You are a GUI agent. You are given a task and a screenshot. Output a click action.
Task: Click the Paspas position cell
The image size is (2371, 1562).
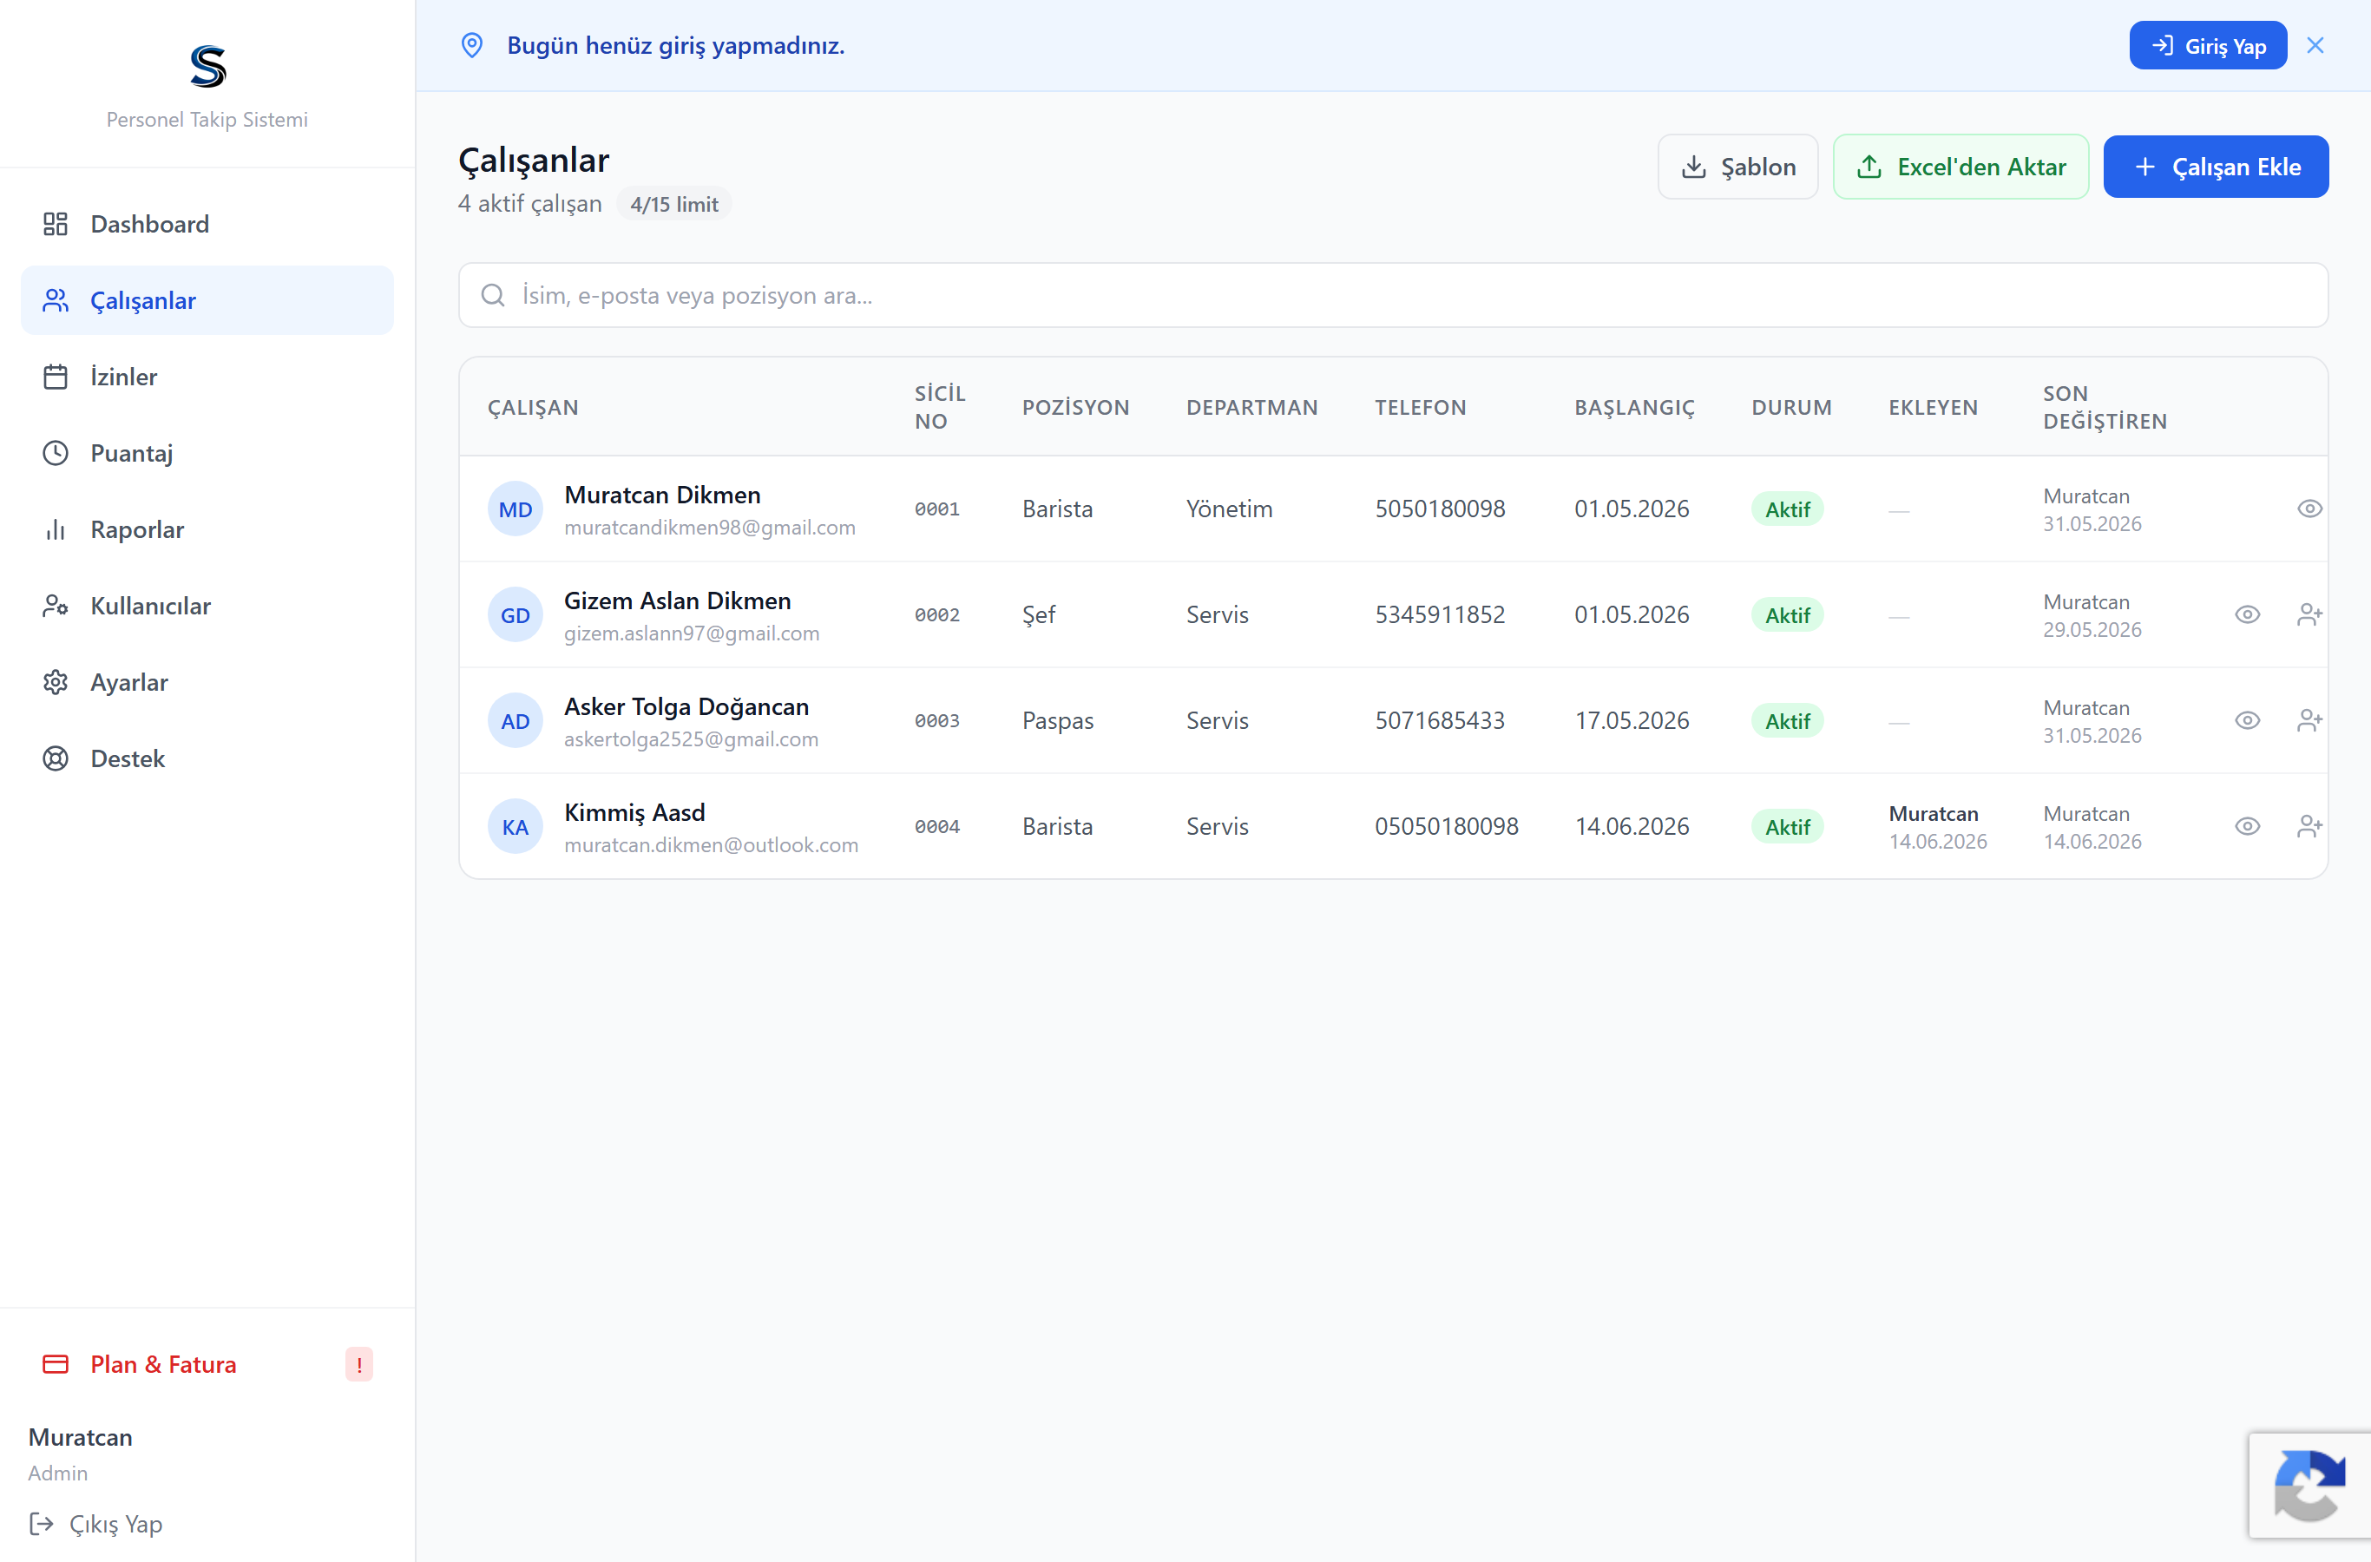(1058, 720)
